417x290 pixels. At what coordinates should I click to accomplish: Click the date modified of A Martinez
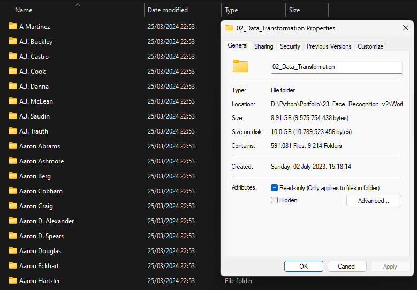tap(171, 27)
